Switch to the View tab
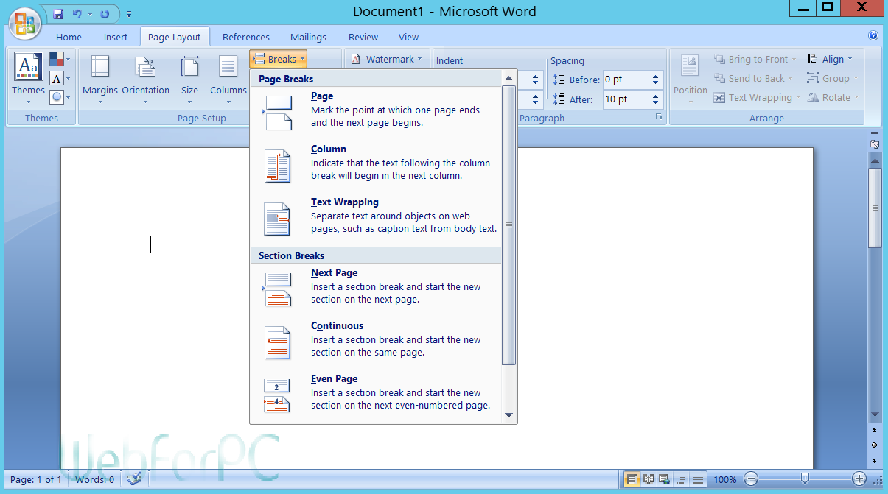 pos(408,37)
